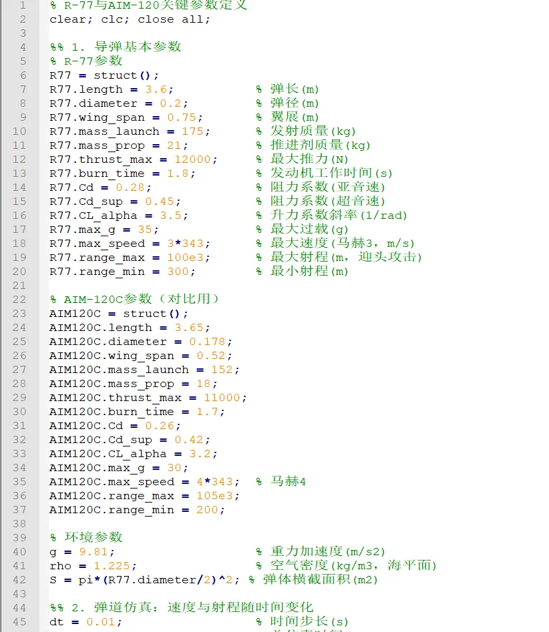
Task: Click the comment '% 弹体横截面积(m2)'
Action: [x=313, y=579]
